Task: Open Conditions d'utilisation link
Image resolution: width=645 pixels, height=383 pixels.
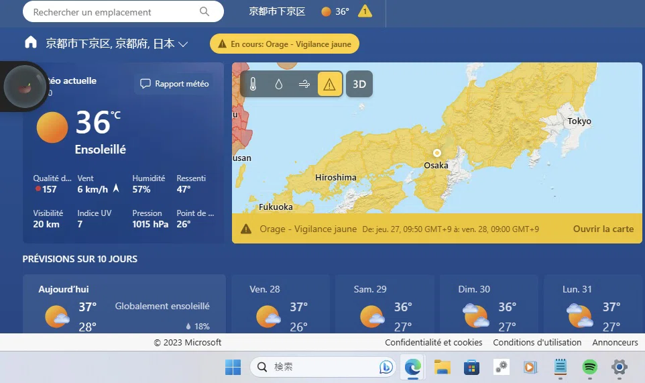Action: [x=537, y=342]
